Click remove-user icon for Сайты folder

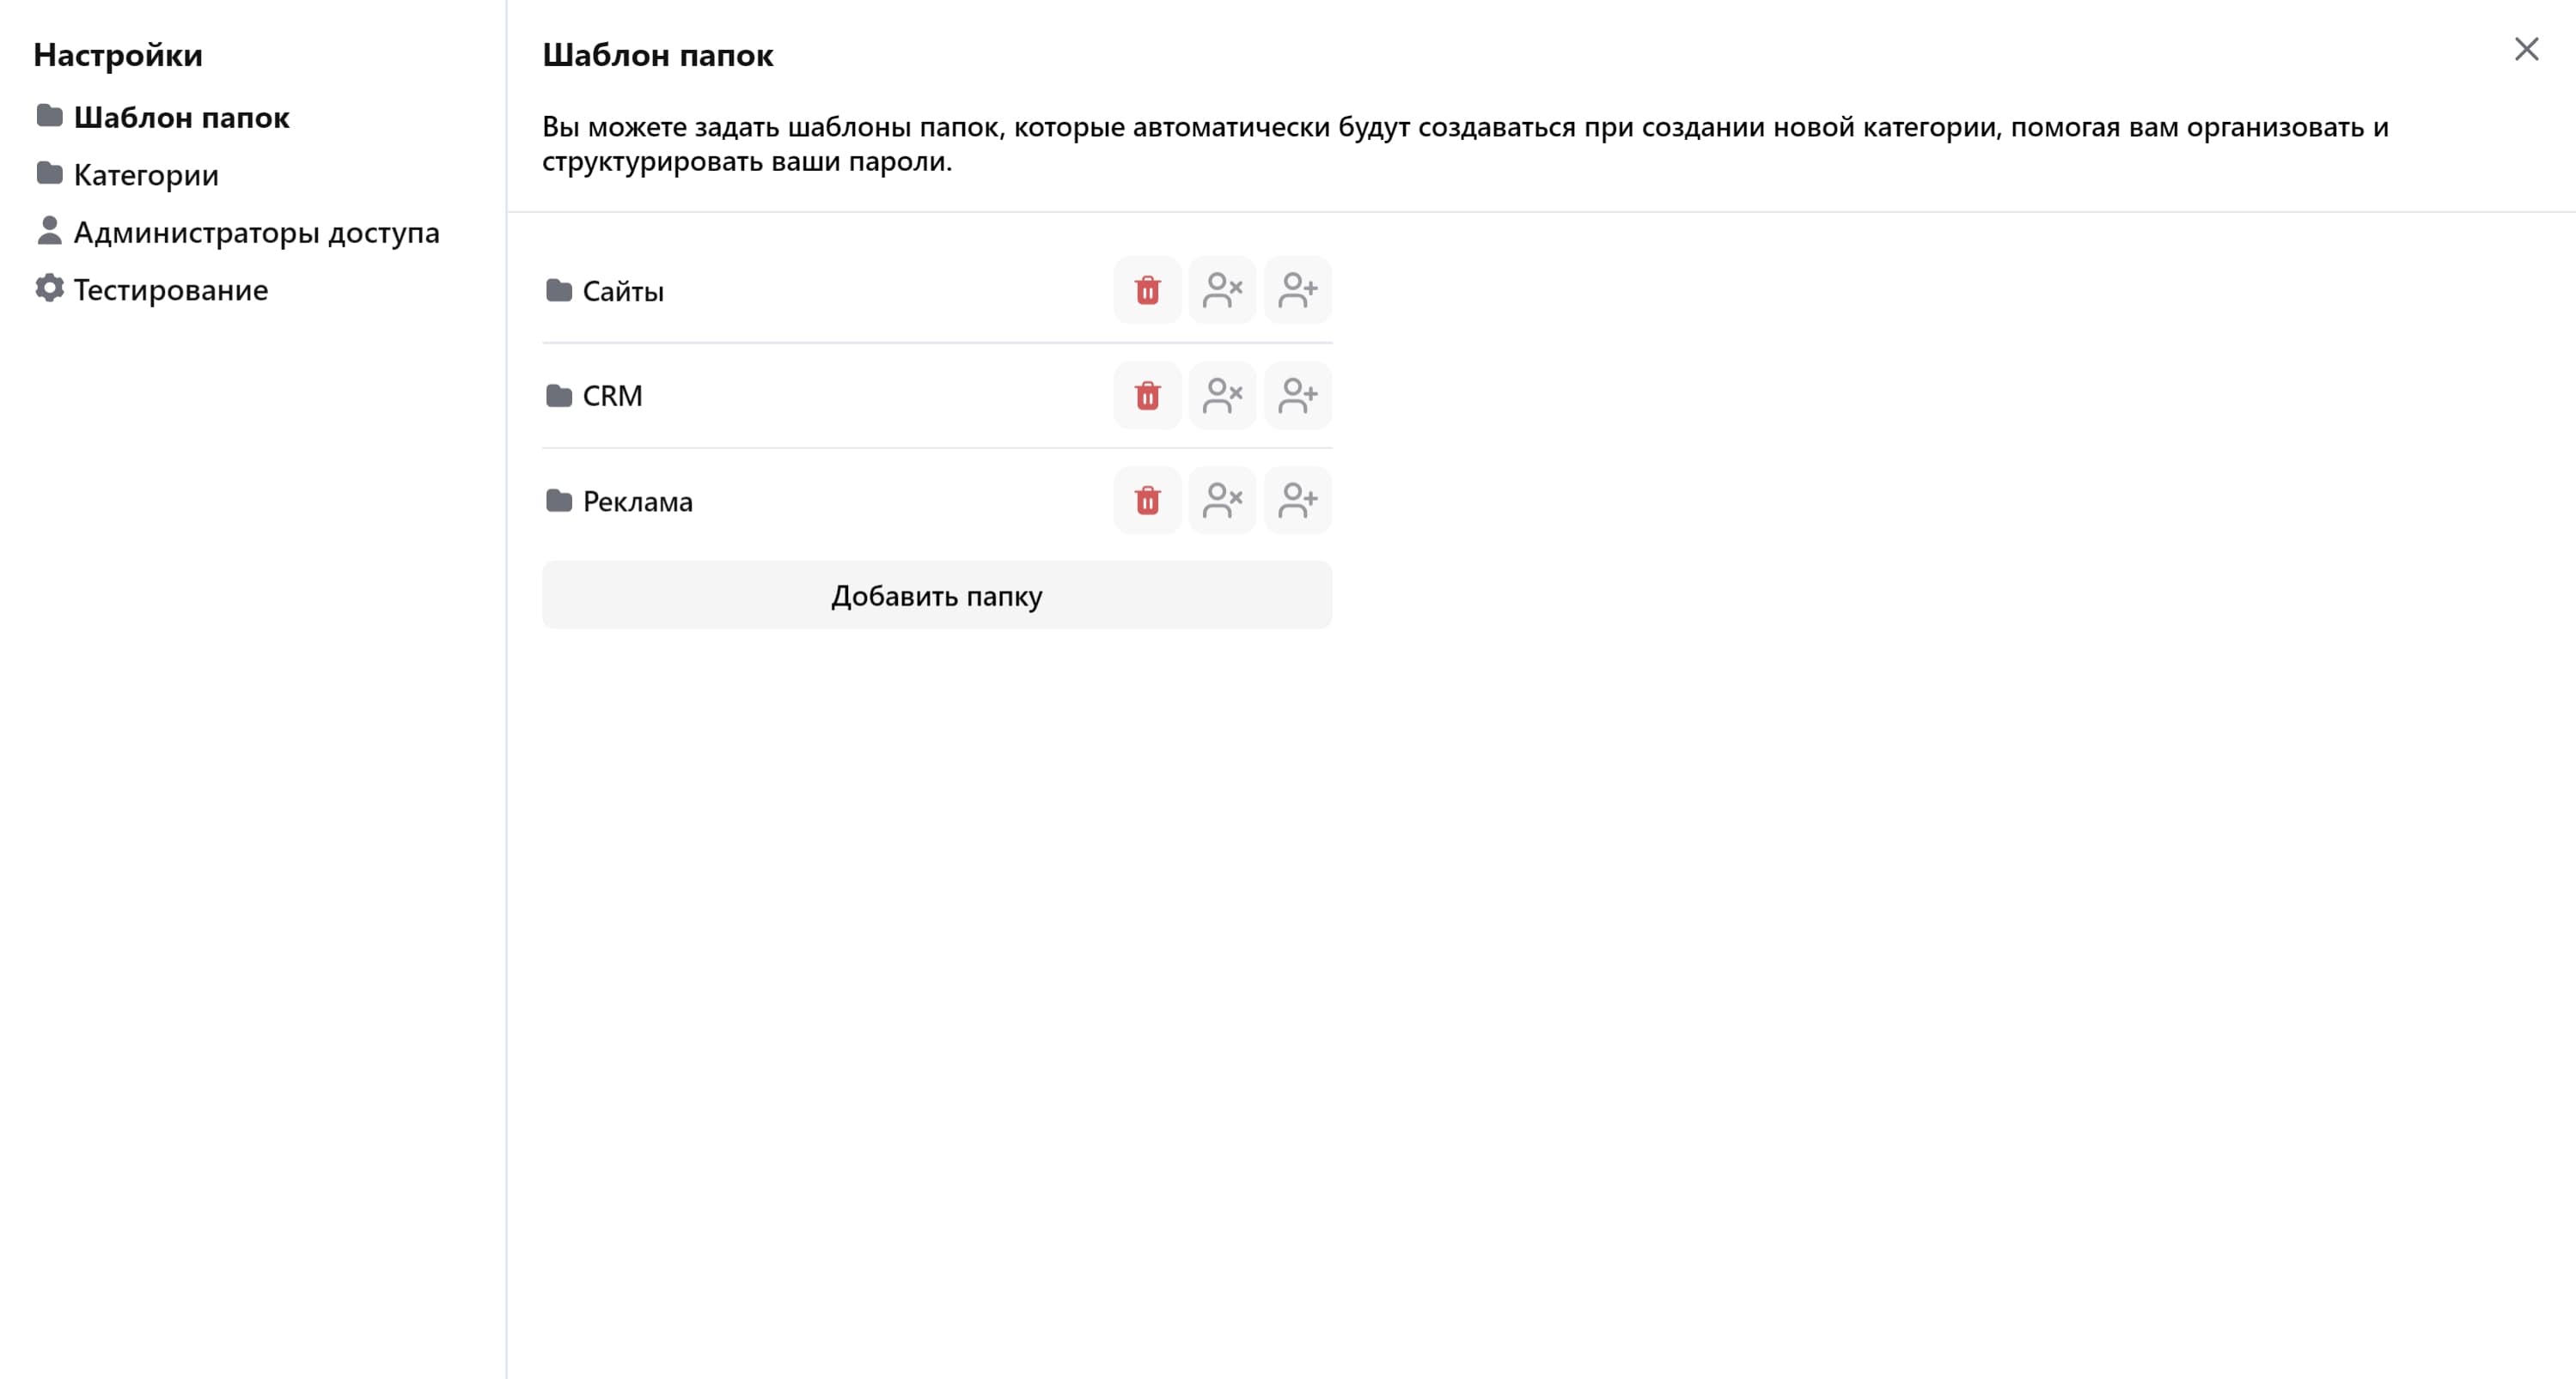(x=1222, y=289)
